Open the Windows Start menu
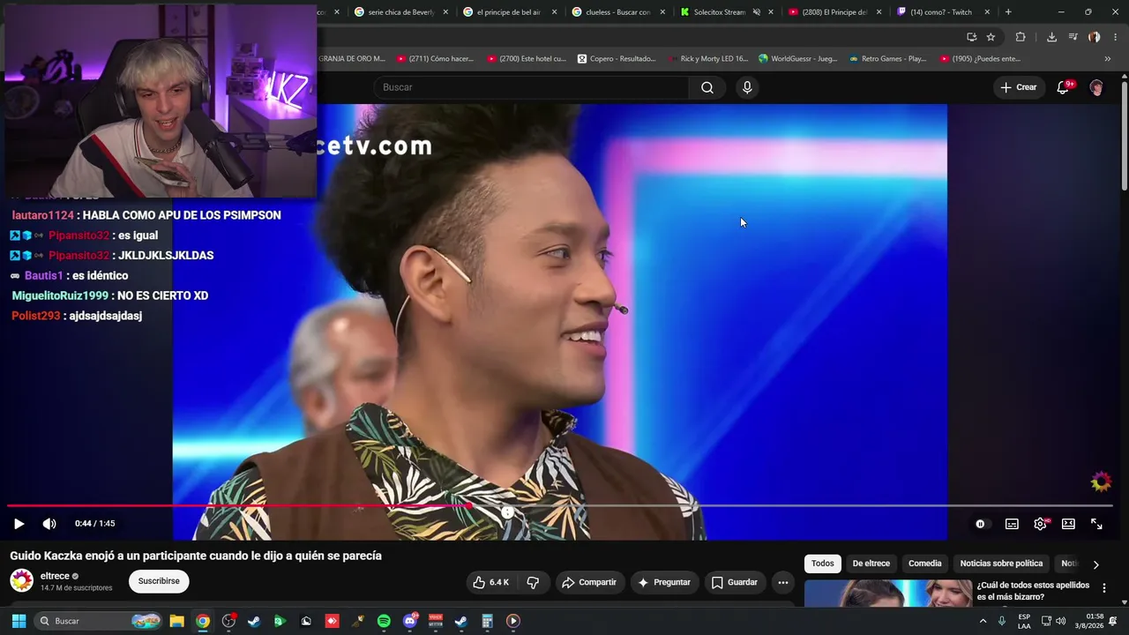 tap(19, 621)
